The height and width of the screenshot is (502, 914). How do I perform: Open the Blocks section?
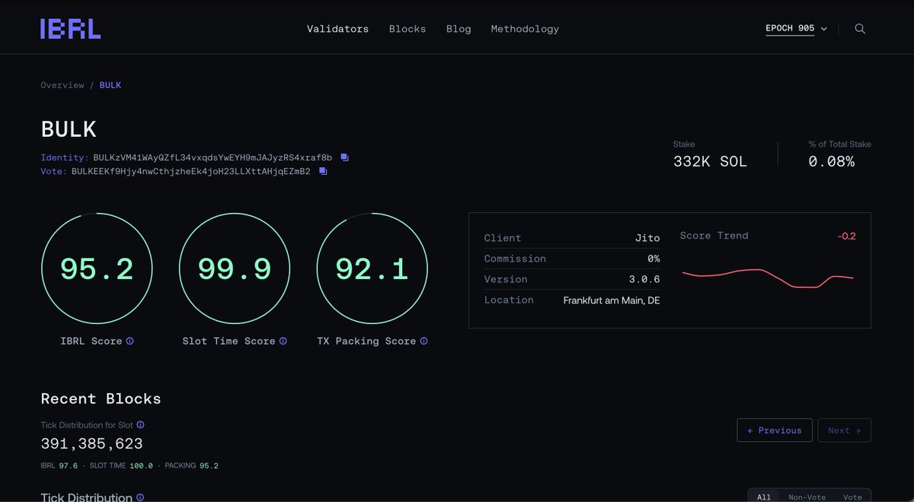tap(407, 28)
